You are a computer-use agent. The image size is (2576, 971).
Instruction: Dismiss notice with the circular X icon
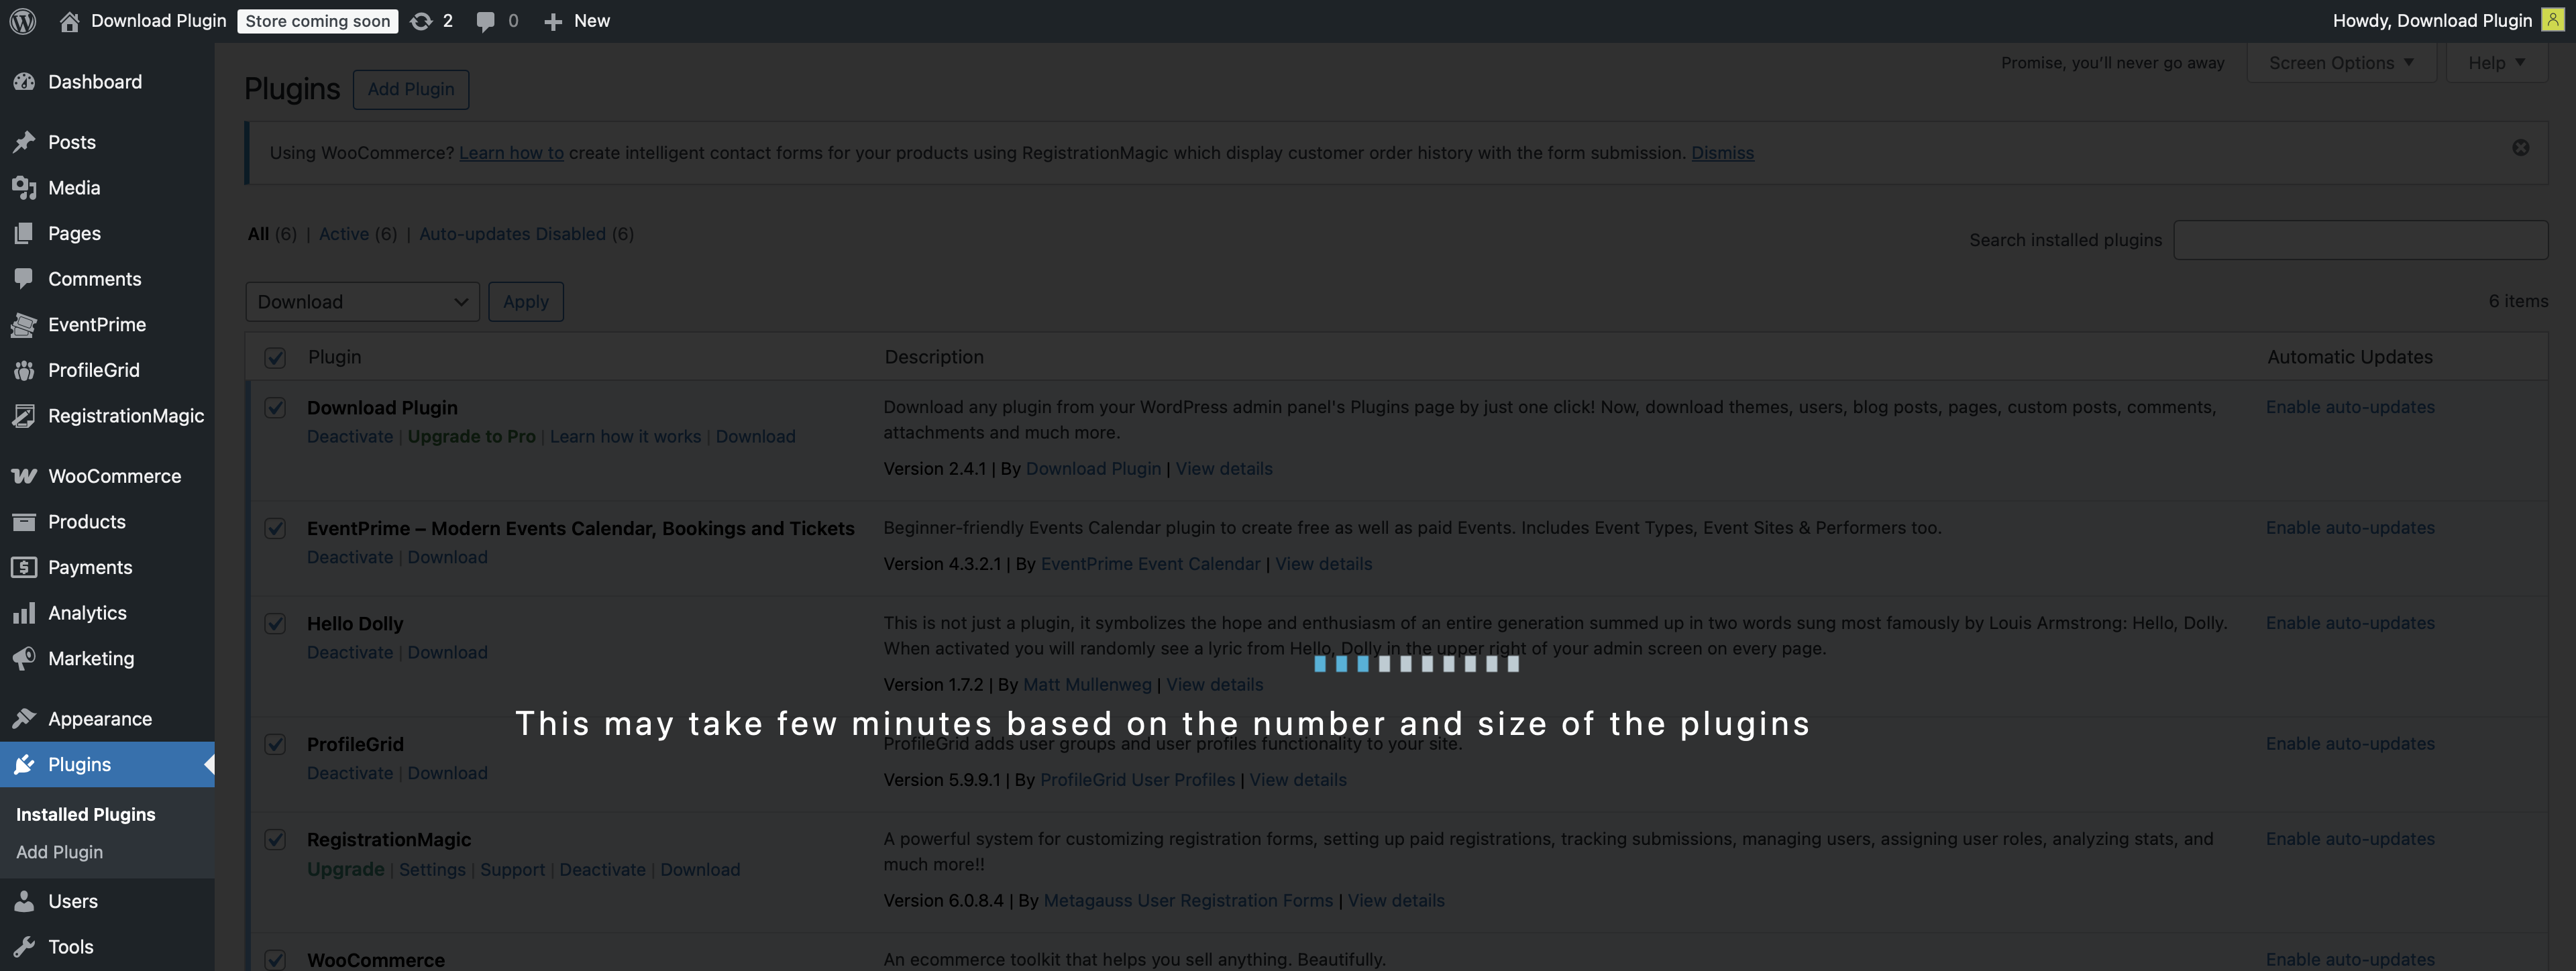2520,148
